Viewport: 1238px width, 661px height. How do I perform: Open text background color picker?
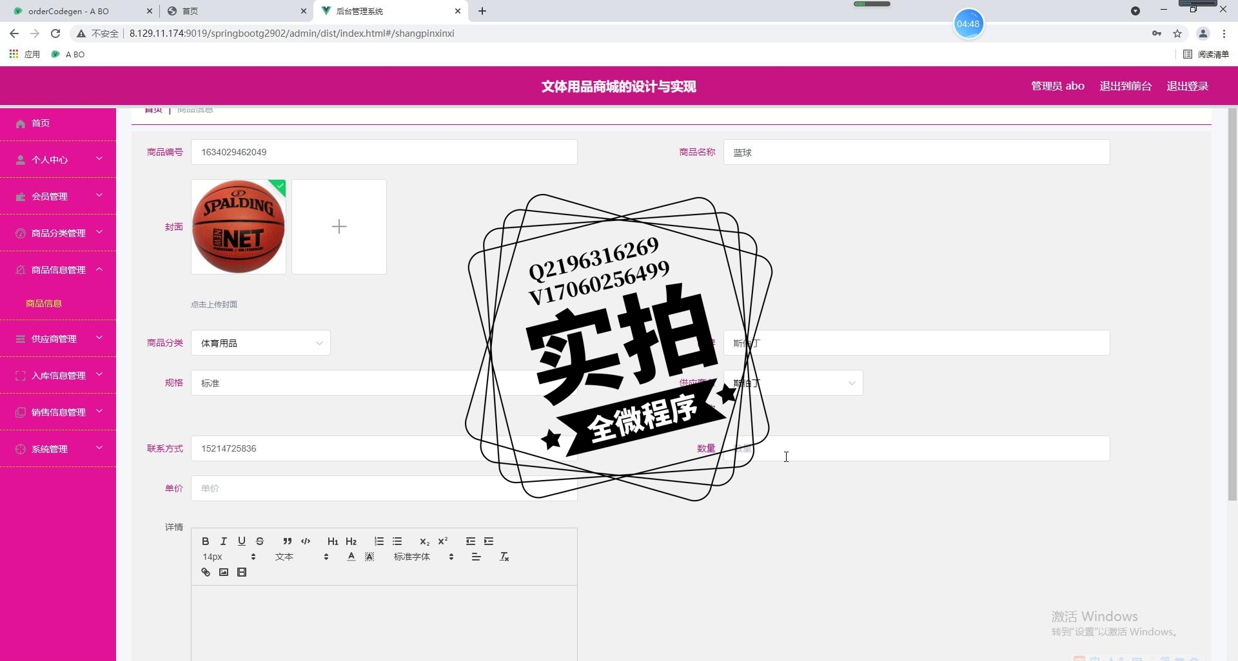[x=369, y=557]
